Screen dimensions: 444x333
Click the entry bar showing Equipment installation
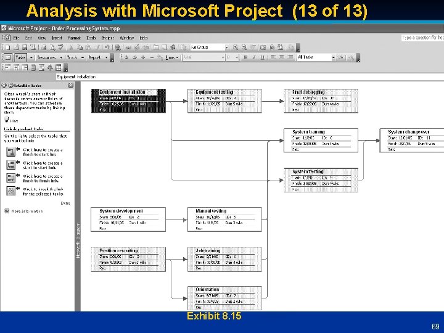coord(249,76)
